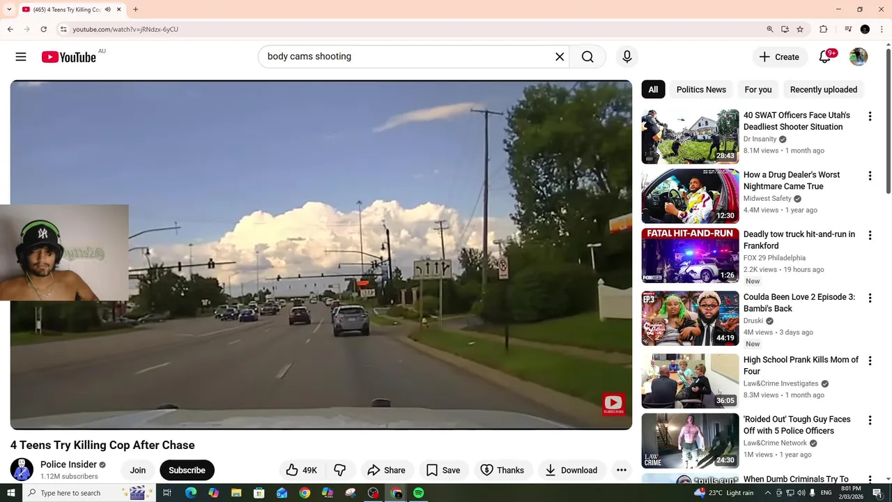The height and width of the screenshot is (502, 892).
Task: Open Microsoft Edge from the taskbar
Action: pos(190,493)
